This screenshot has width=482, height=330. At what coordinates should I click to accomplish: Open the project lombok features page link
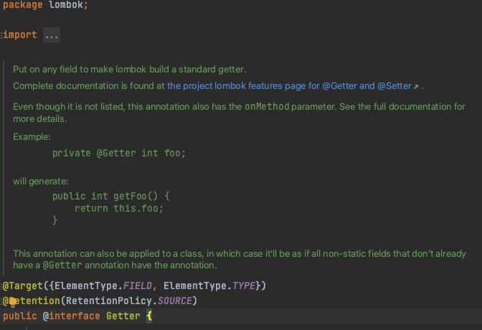(x=289, y=86)
